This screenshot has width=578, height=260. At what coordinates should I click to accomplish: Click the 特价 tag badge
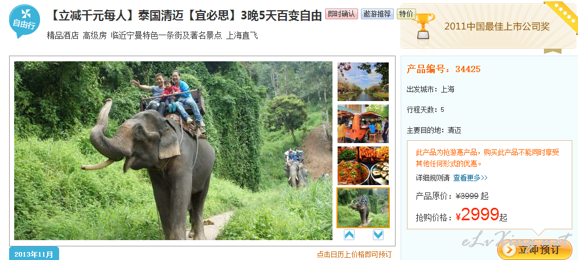click(x=406, y=14)
